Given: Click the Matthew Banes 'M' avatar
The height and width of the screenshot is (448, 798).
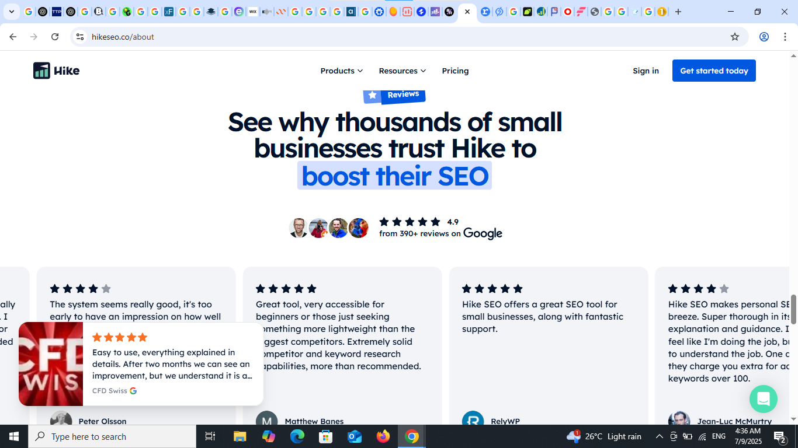Looking at the screenshot, I should tap(266, 419).
